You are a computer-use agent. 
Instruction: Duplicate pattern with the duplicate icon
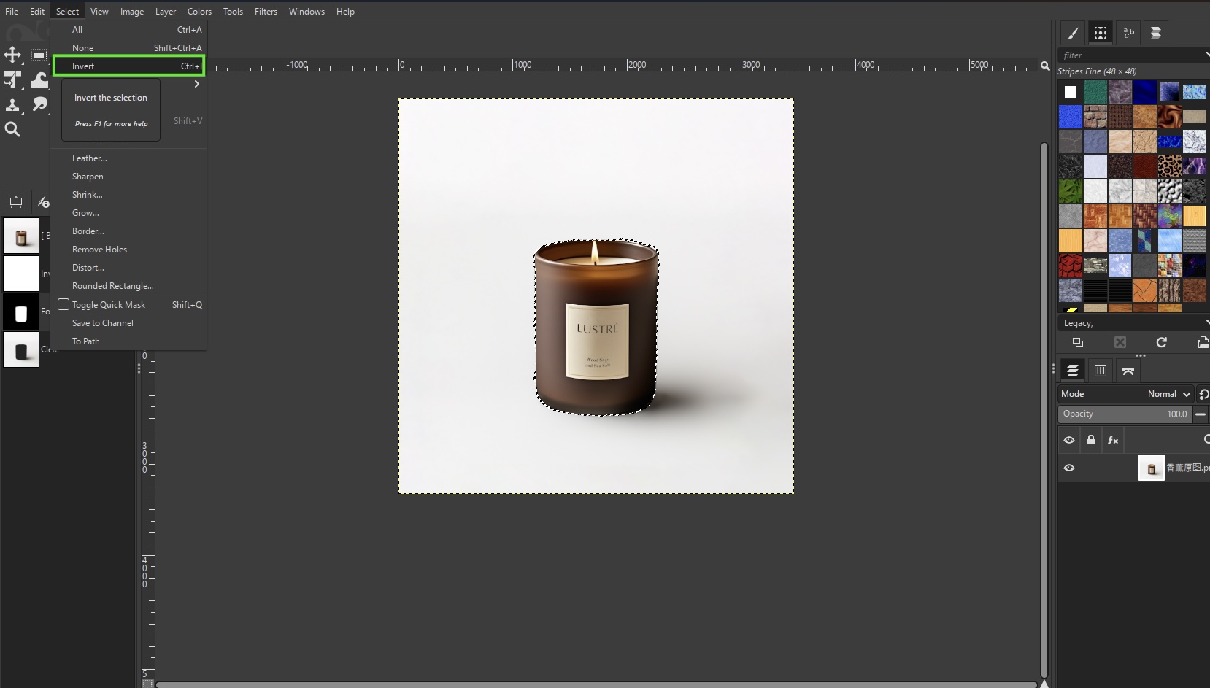[x=1078, y=342]
